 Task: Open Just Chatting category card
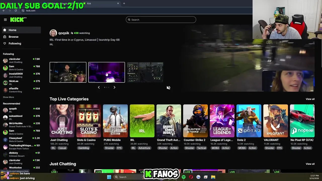point(62,121)
